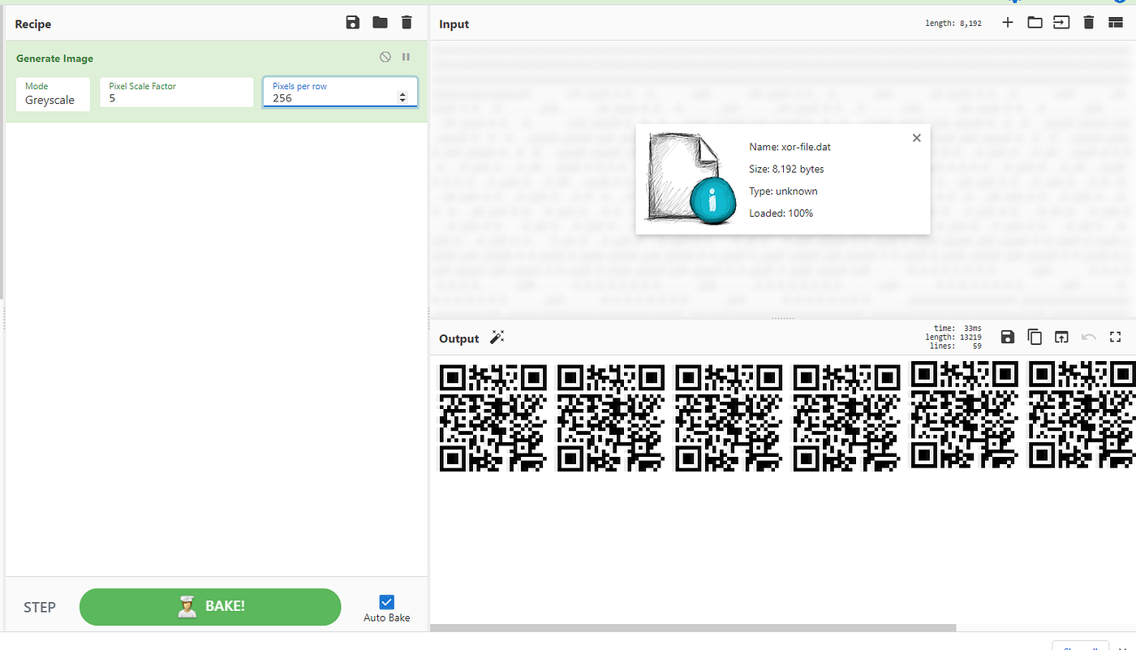Save output to file
Screen dimensions: 1136x650
1008,337
